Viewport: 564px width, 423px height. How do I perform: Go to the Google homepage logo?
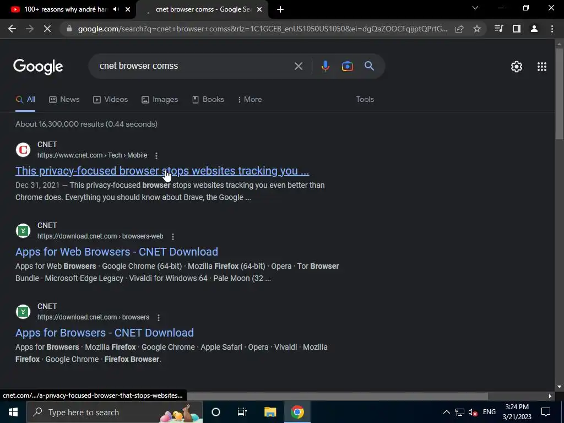pyautogui.click(x=38, y=67)
